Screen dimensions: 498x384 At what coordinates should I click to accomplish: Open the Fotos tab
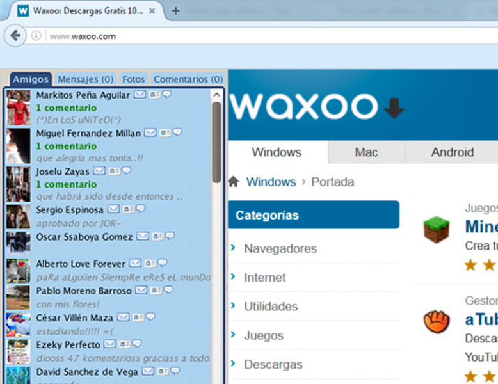click(133, 79)
